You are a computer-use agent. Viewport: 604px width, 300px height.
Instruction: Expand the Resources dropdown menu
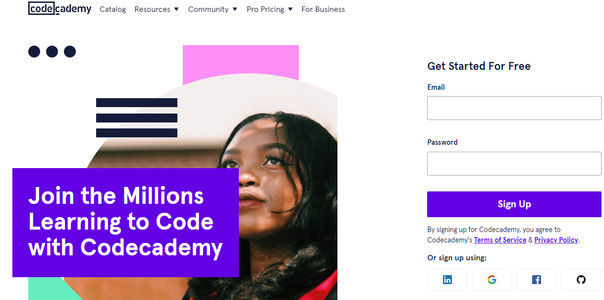pyautogui.click(x=157, y=9)
